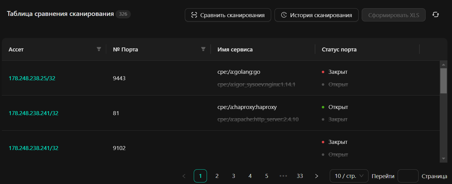452x184 pixels.
Task: Jump ahead via pagination ellipsis
Action: 283,176
